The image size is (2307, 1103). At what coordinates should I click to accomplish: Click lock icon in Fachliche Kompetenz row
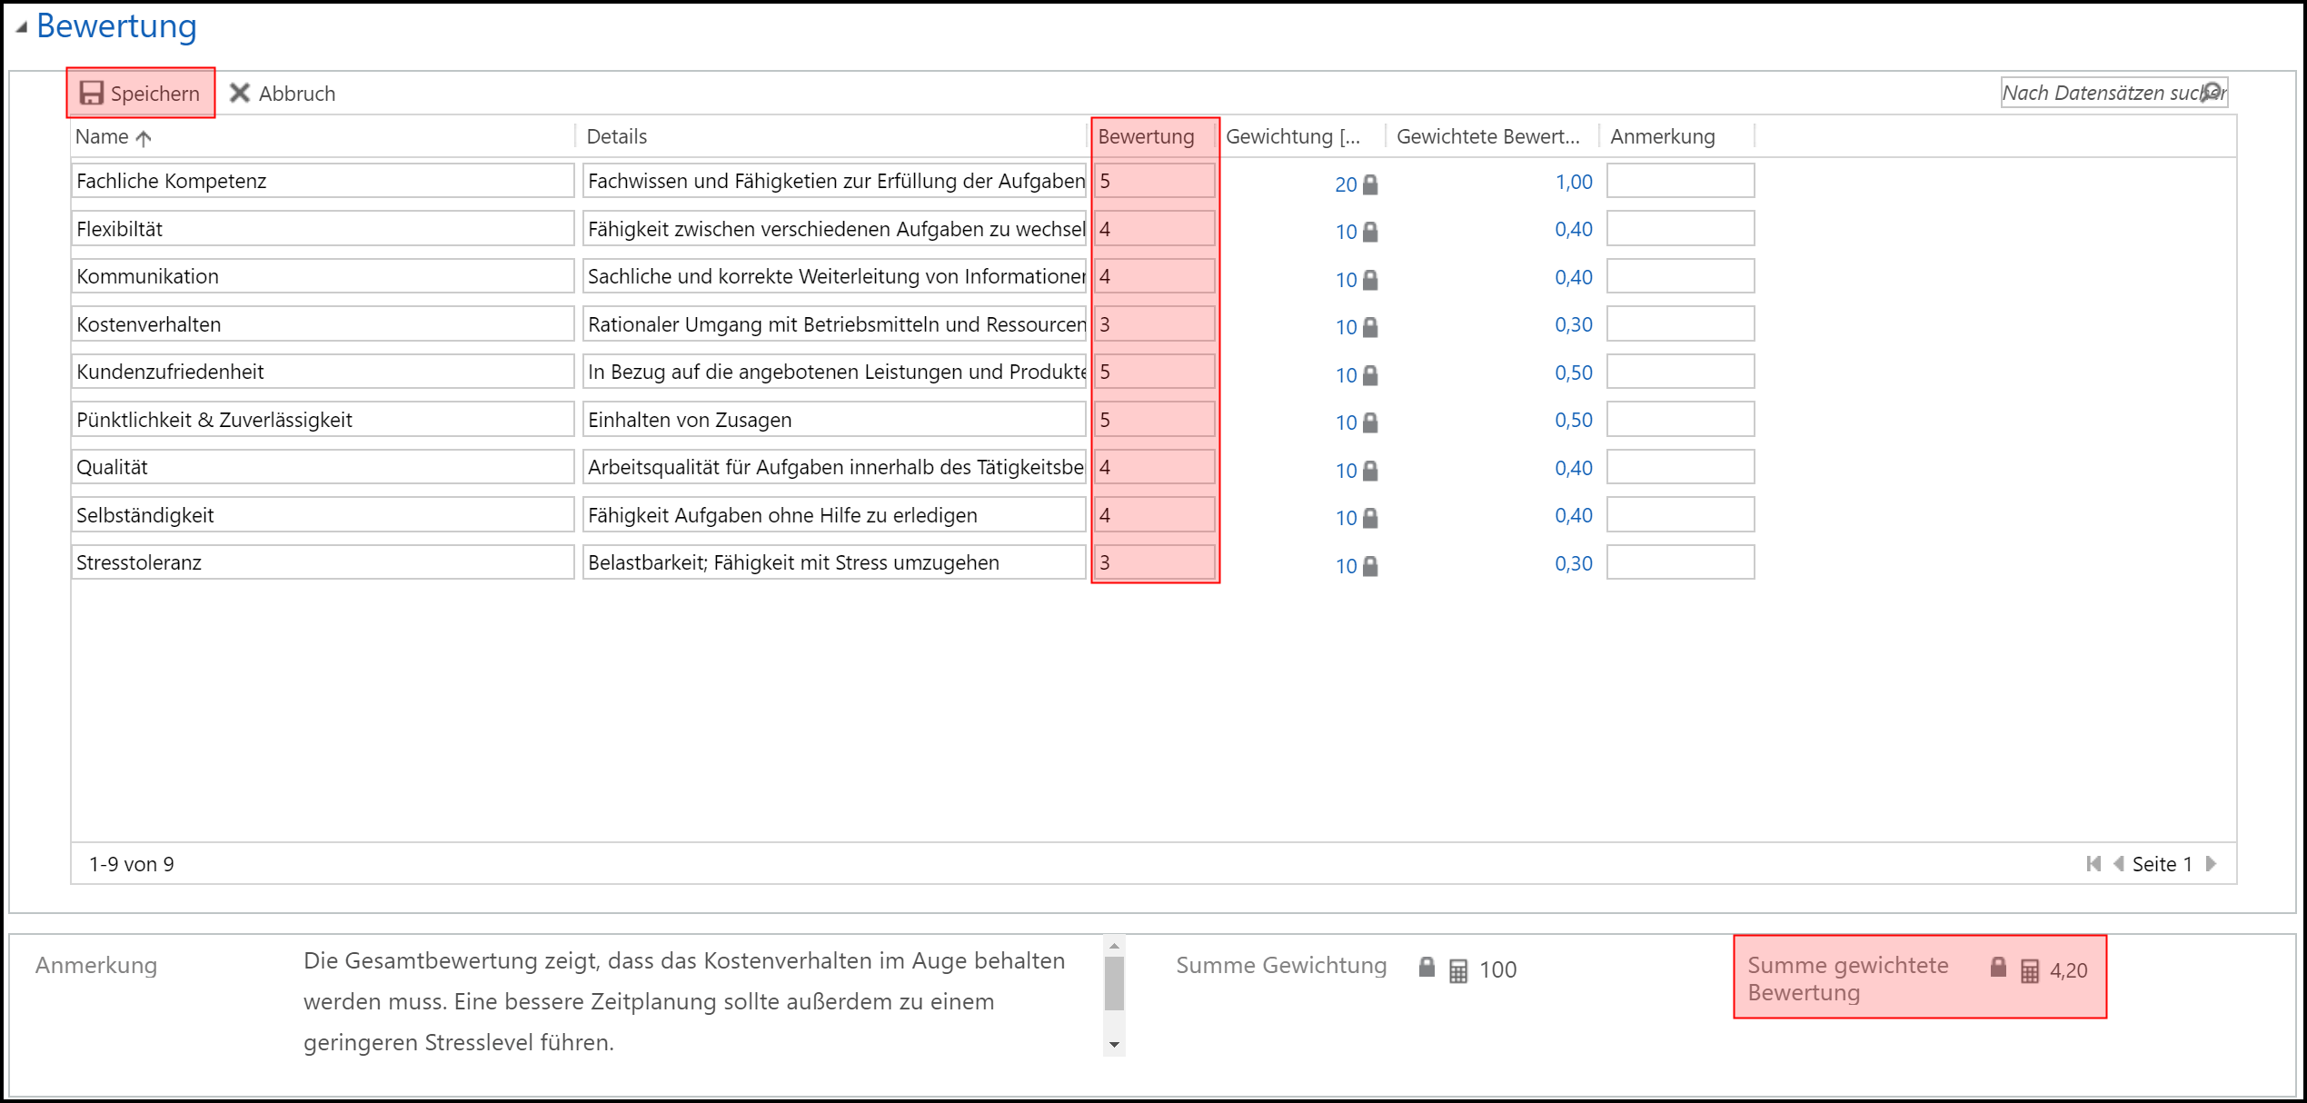coord(1370,184)
